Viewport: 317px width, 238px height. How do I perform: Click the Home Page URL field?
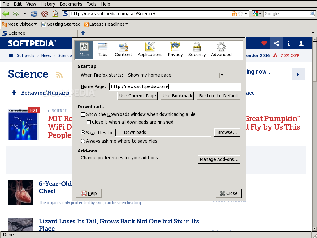(x=175, y=87)
